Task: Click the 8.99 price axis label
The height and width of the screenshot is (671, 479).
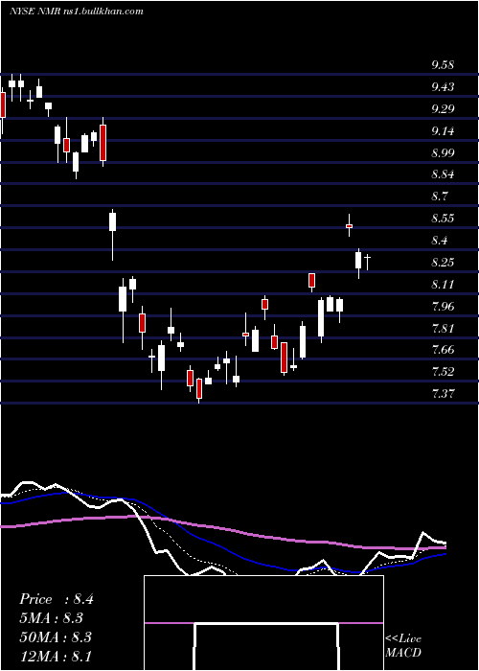Action: 443,153
